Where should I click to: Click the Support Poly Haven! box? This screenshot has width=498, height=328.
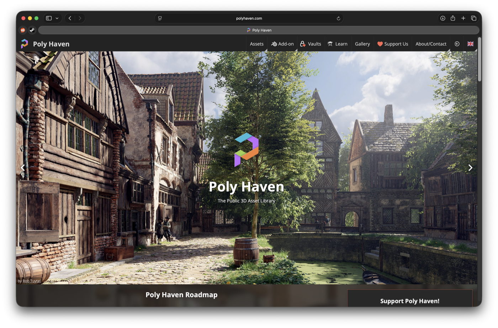410,298
